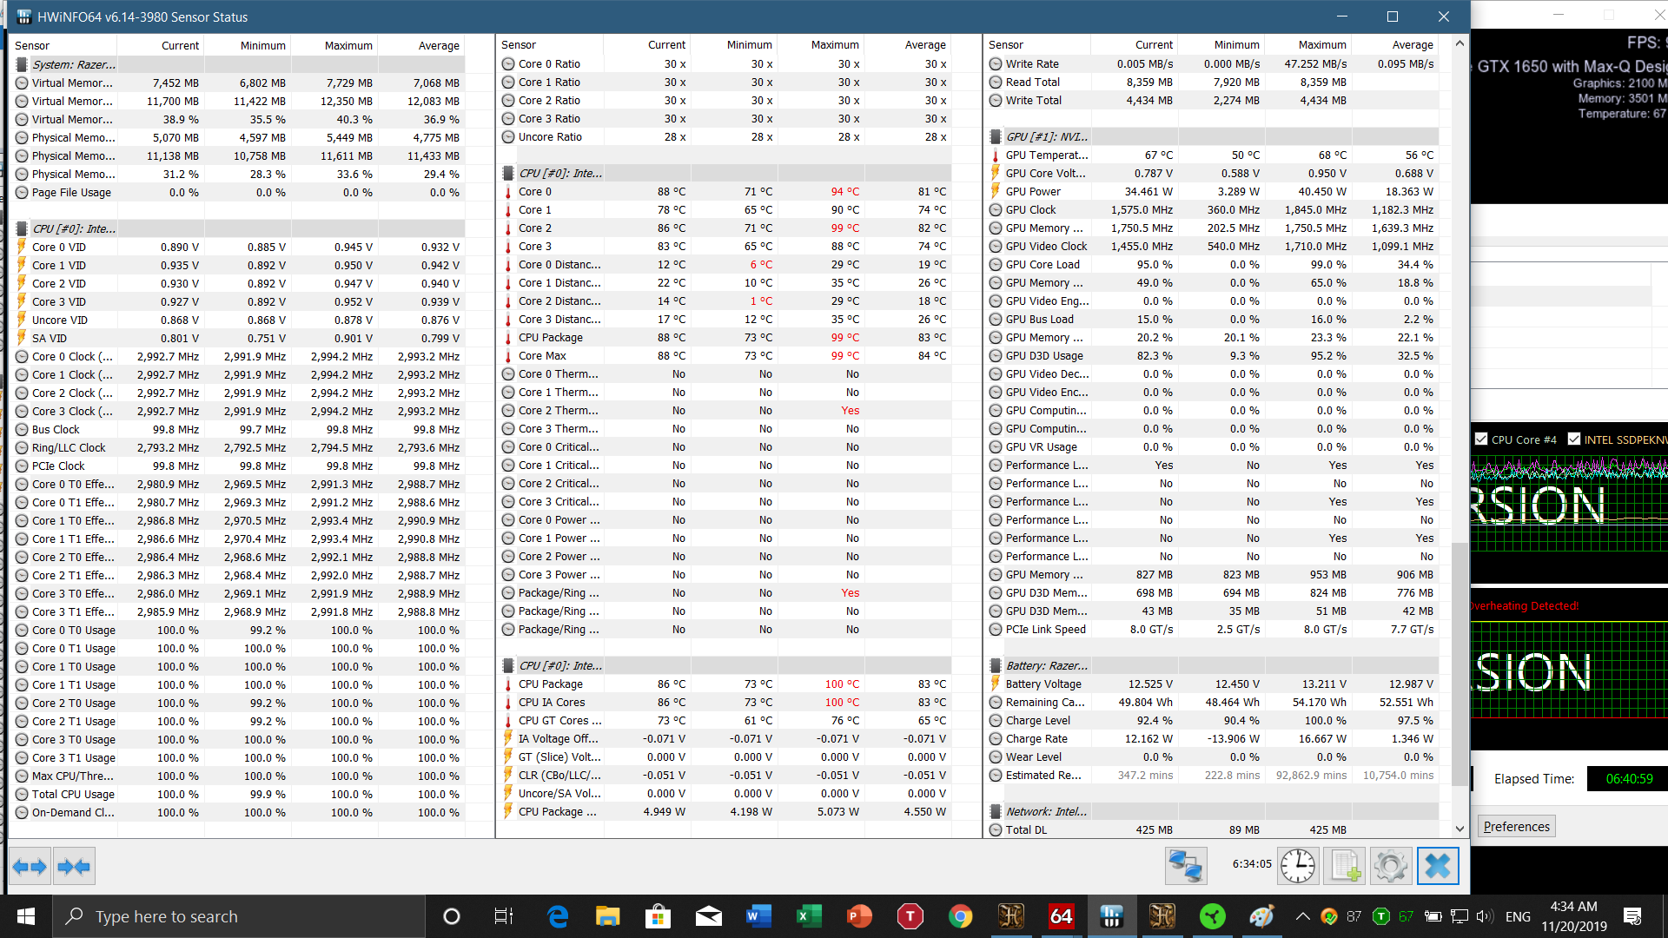Select the PCIe Link Speed row
The image size is (1668, 938).
[x=1213, y=630]
